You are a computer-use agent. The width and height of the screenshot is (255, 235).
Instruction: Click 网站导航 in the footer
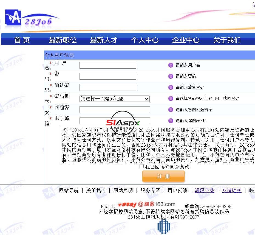(69, 190)
